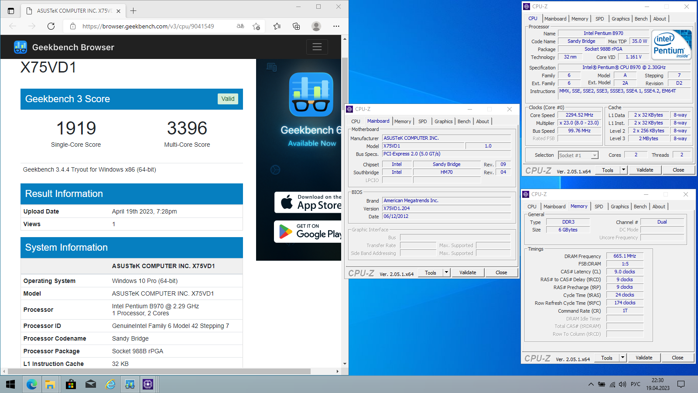Close the ASUSTeK X75VD1 browser tab
Screen dimensions: 698x393
(x=119, y=10)
